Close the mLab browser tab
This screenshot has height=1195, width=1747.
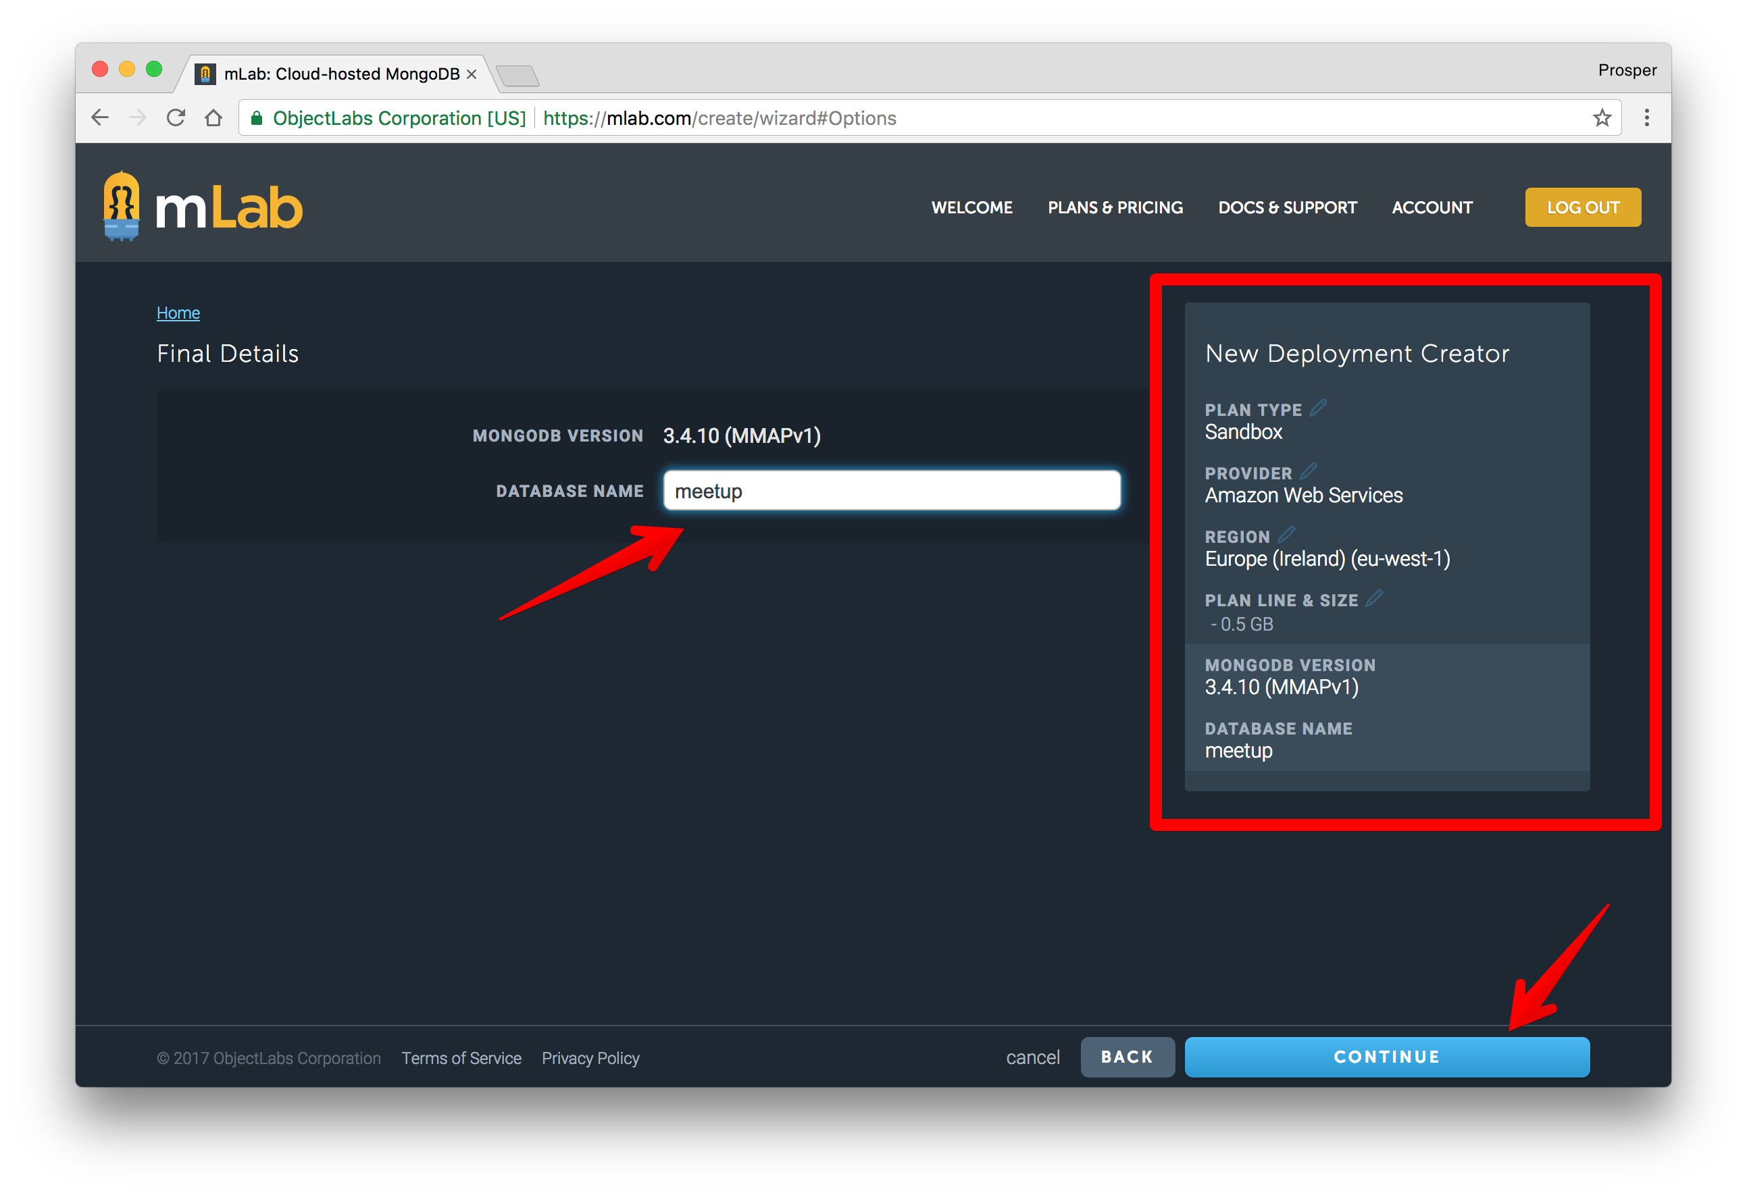pyautogui.click(x=472, y=74)
